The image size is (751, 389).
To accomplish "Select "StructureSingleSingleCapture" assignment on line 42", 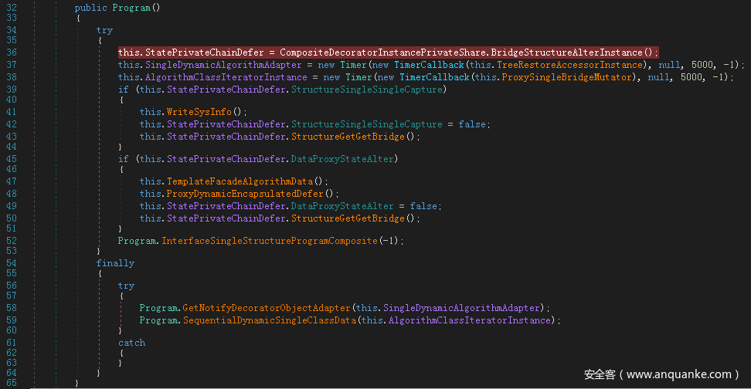I will point(367,124).
